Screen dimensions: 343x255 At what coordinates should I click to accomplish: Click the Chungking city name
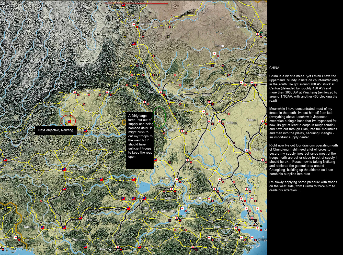pyautogui.click(x=100, y=133)
